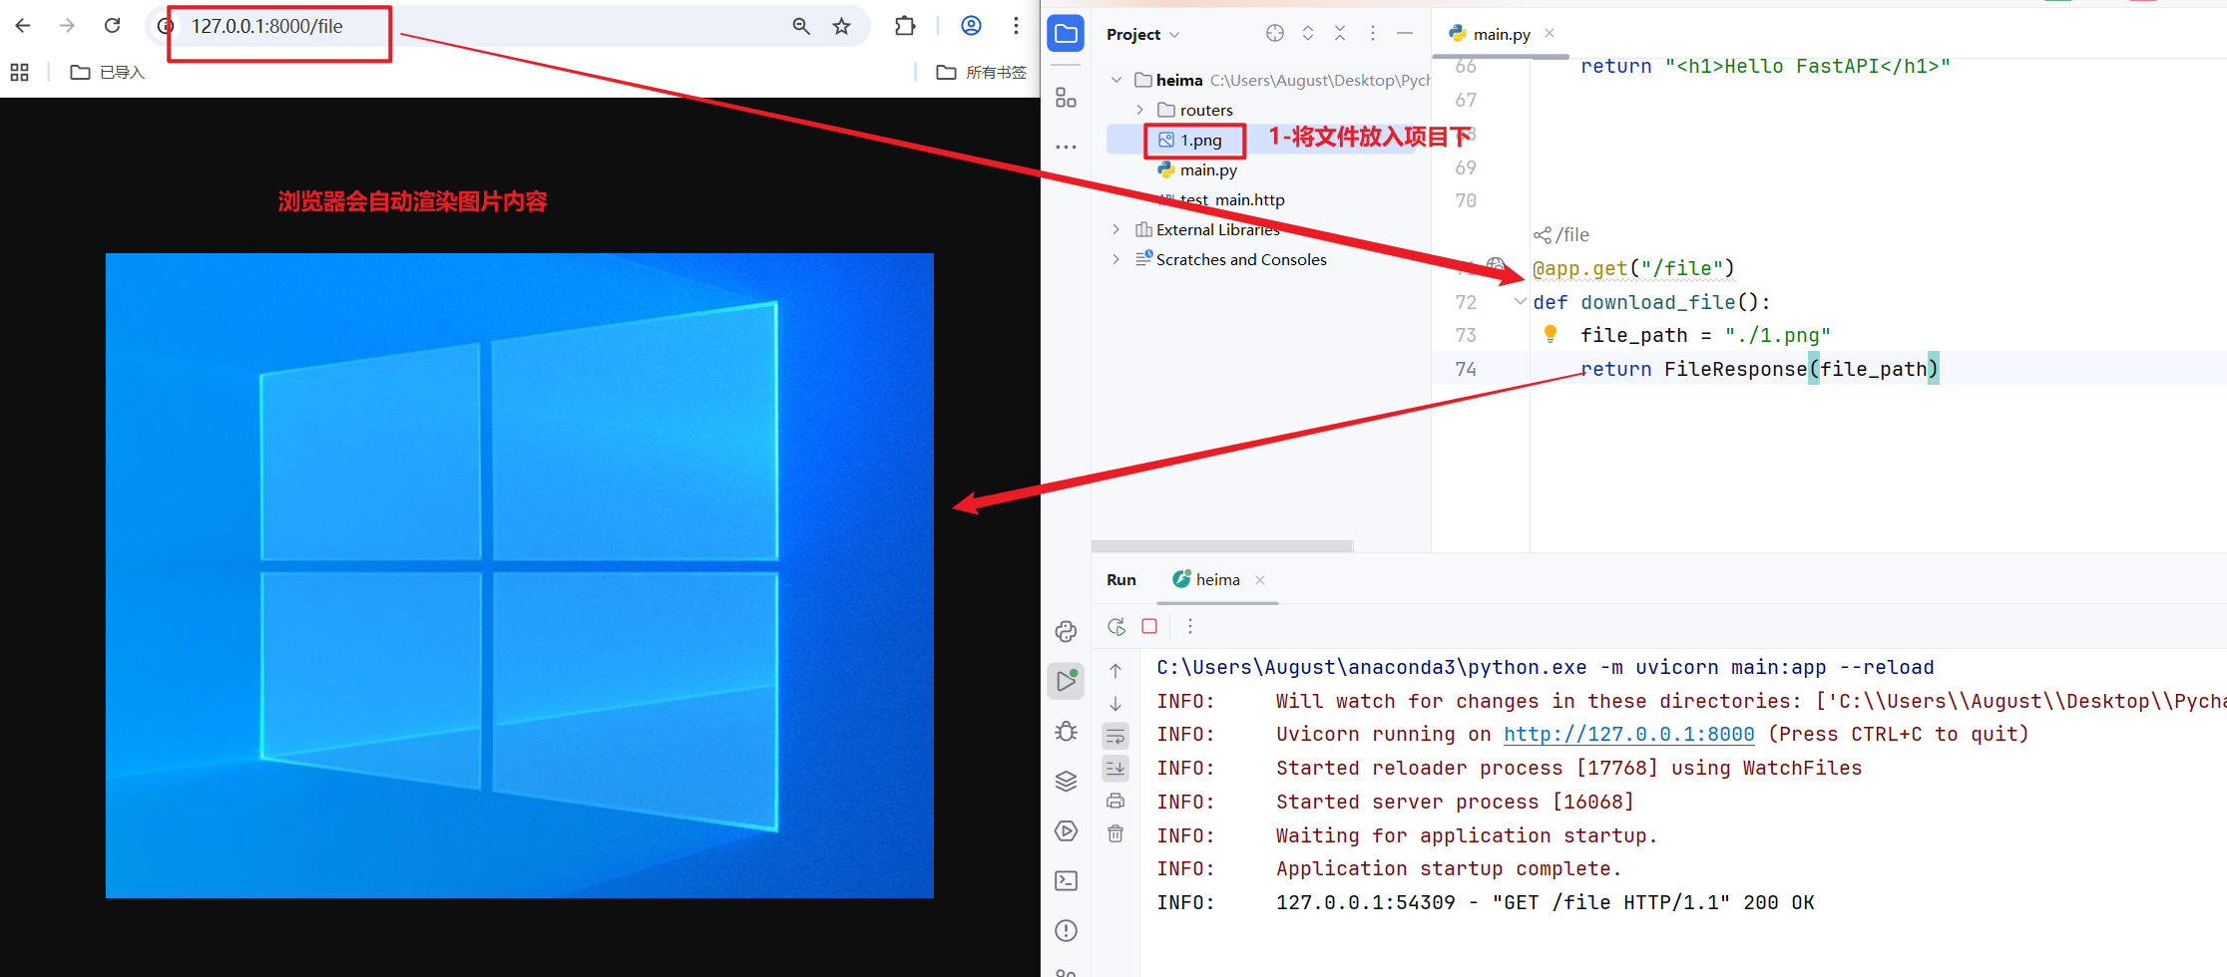Viewport: 2227px width, 977px height.
Task: Click the Rerun 'heima' icon
Action: pyautogui.click(x=1116, y=627)
